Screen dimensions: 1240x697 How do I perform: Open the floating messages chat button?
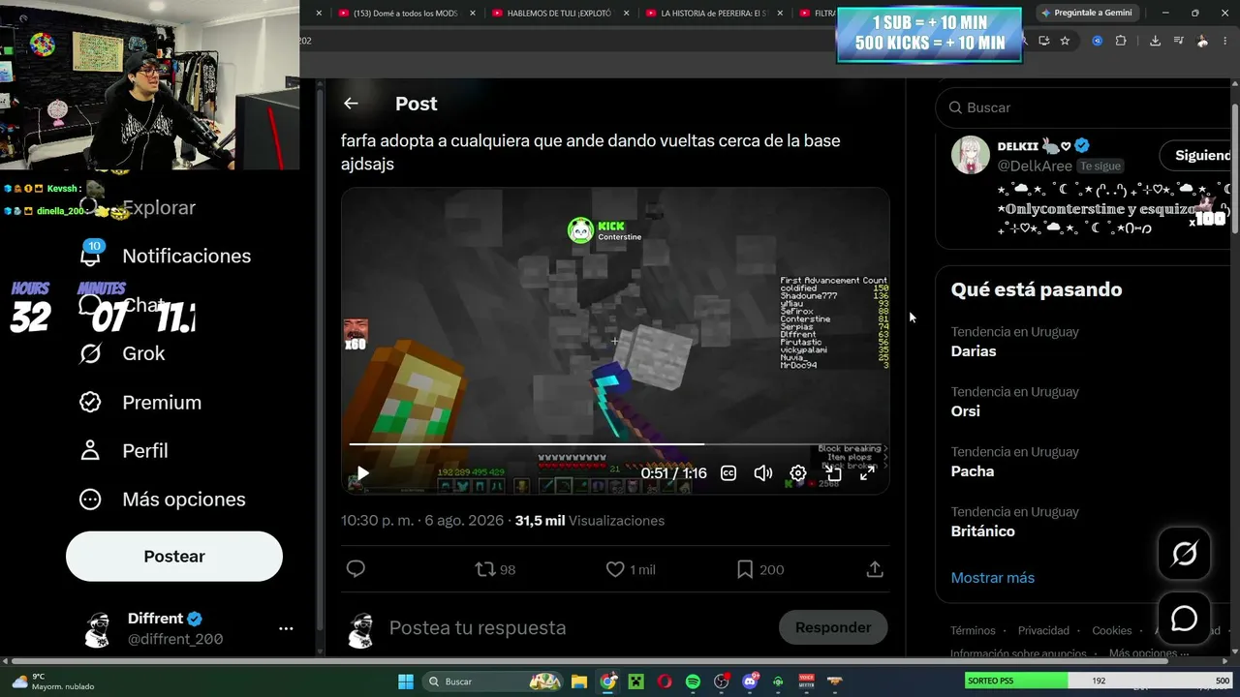coord(1184,619)
